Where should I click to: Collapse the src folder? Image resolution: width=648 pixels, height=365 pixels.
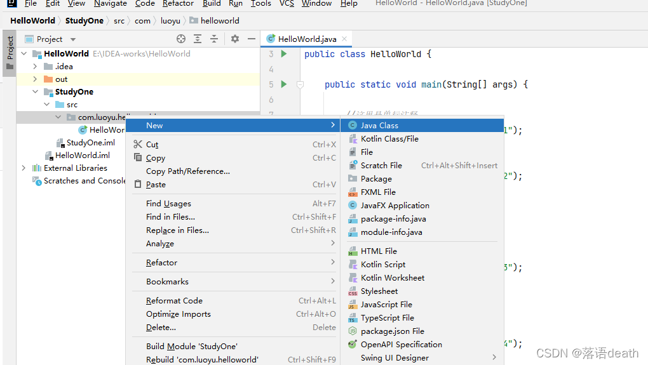[x=47, y=105]
